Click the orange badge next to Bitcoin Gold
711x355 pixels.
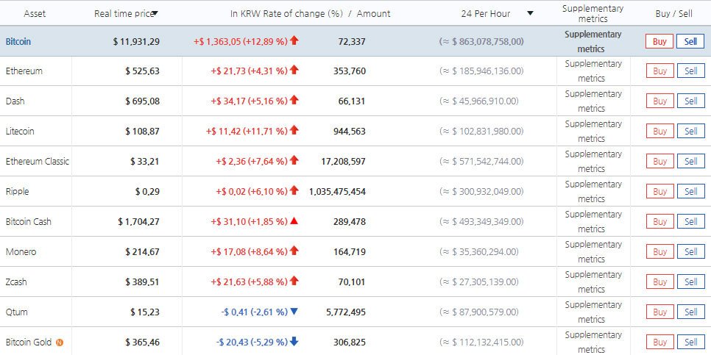[x=60, y=343]
